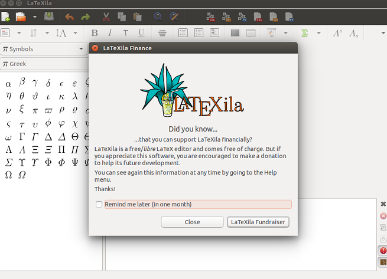Expand the toolbar overflow arrow
The width and height of the screenshot is (387, 279).
coord(383,33)
